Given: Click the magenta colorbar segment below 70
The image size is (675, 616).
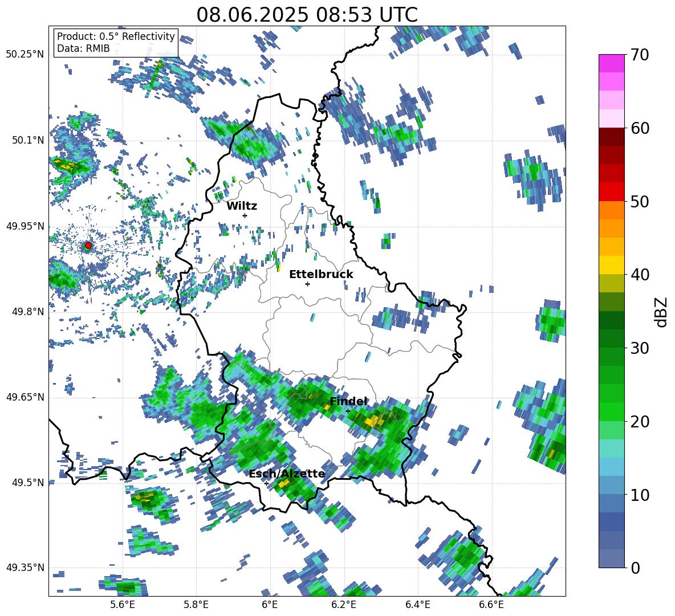Looking at the screenshot, I should click(x=611, y=63).
